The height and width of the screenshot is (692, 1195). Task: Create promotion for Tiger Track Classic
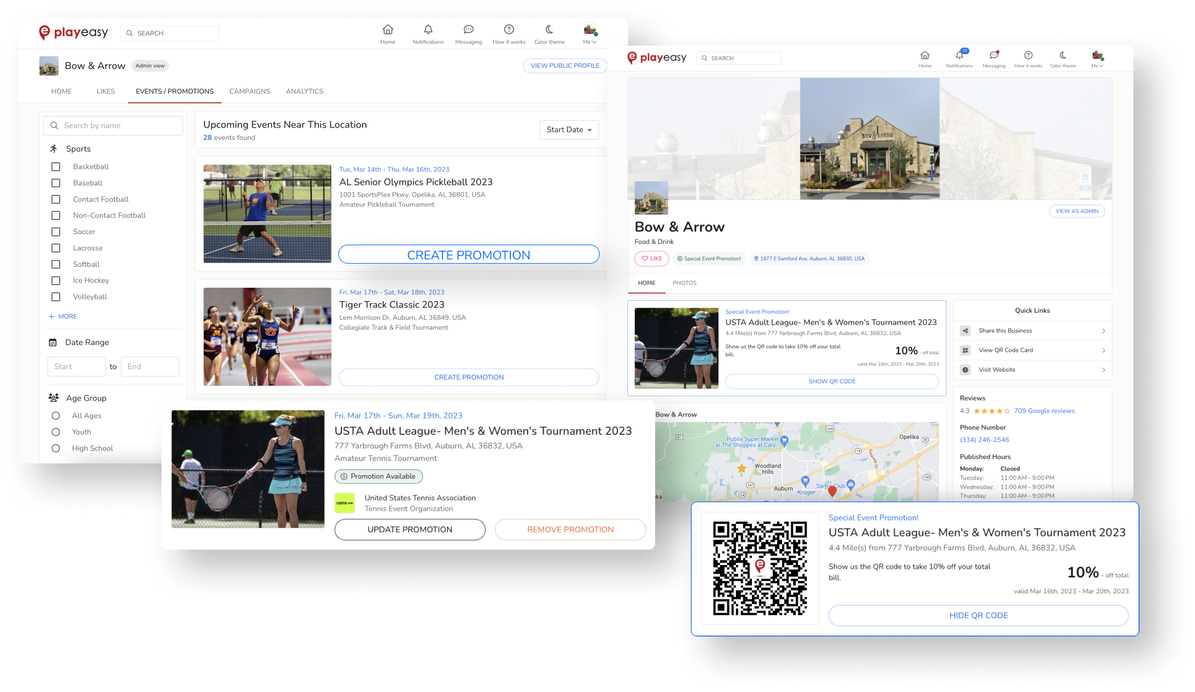coord(469,378)
